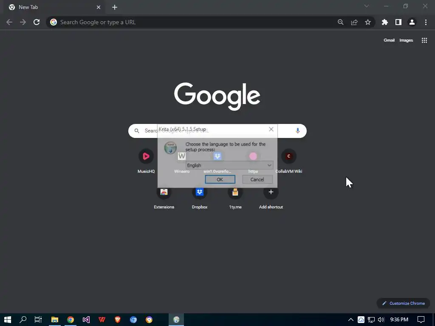The height and width of the screenshot is (326, 435).
Task: Click OK in Krita Setup dialog
Action: (x=220, y=180)
